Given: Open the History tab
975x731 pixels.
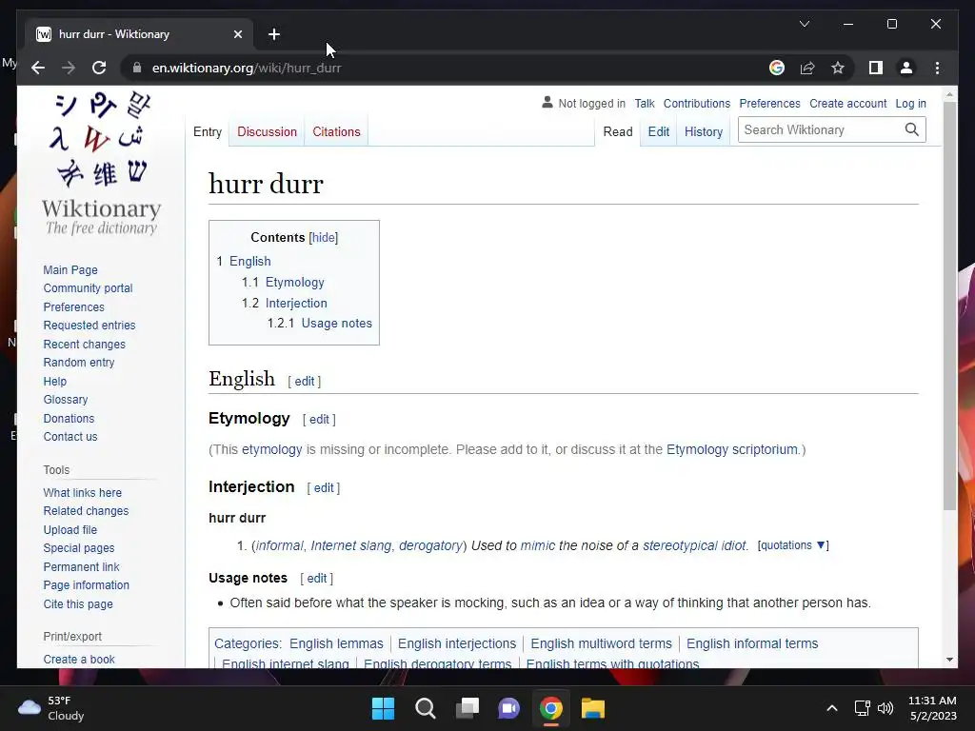Looking at the screenshot, I should [704, 131].
